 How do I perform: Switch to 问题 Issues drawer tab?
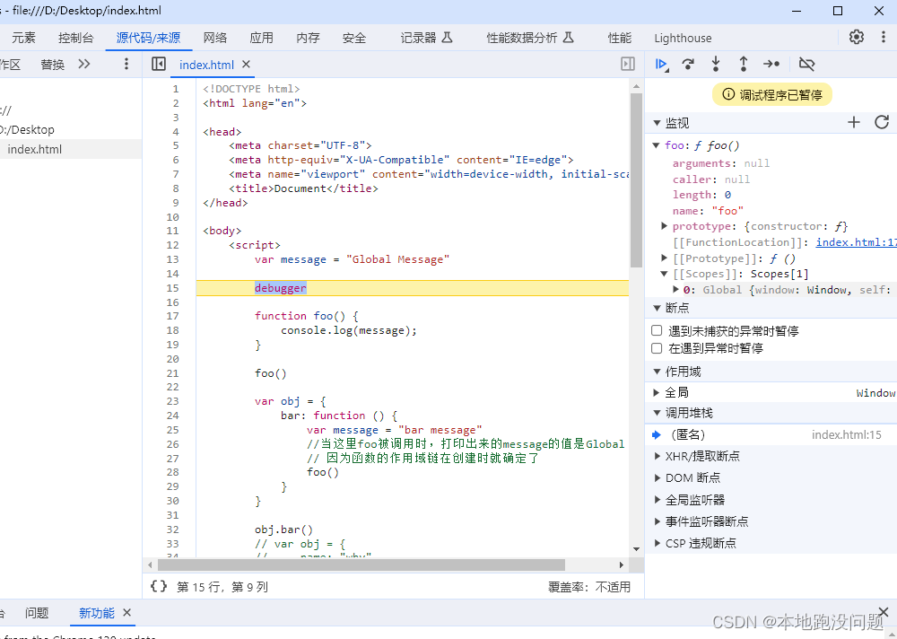[37, 613]
